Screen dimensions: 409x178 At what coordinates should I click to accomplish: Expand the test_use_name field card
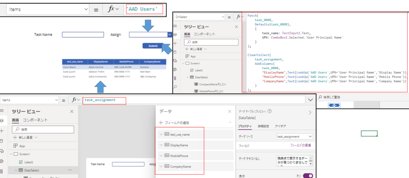[x=161, y=134]
